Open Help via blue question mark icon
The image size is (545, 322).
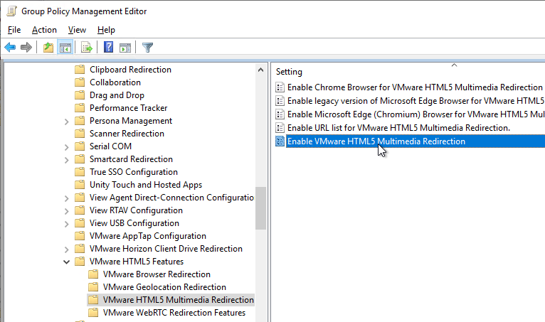point(108,47)
